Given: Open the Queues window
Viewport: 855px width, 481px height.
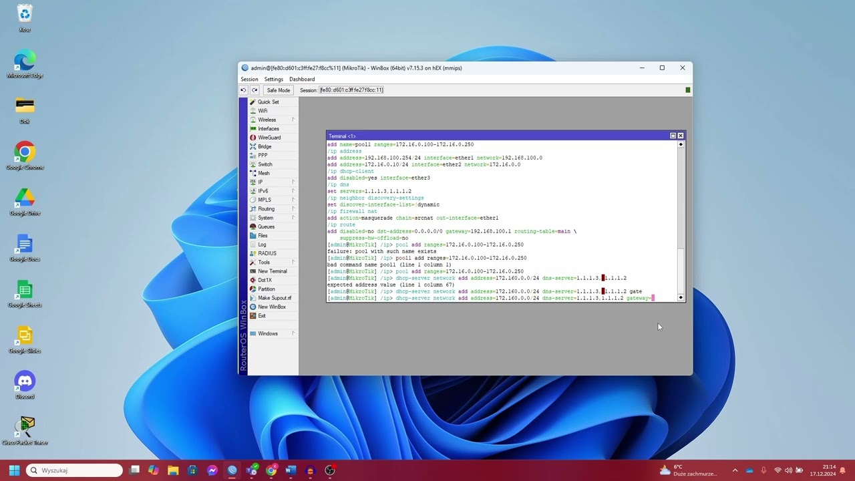Looking at the screenshot, I should click(x=266, y=226).
